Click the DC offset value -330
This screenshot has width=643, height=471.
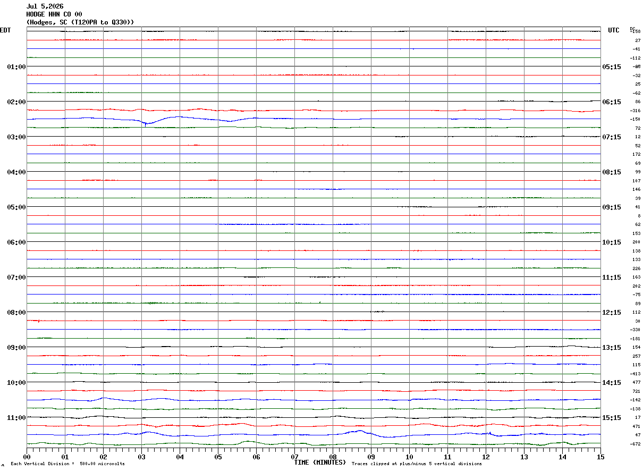click(635, 330)
